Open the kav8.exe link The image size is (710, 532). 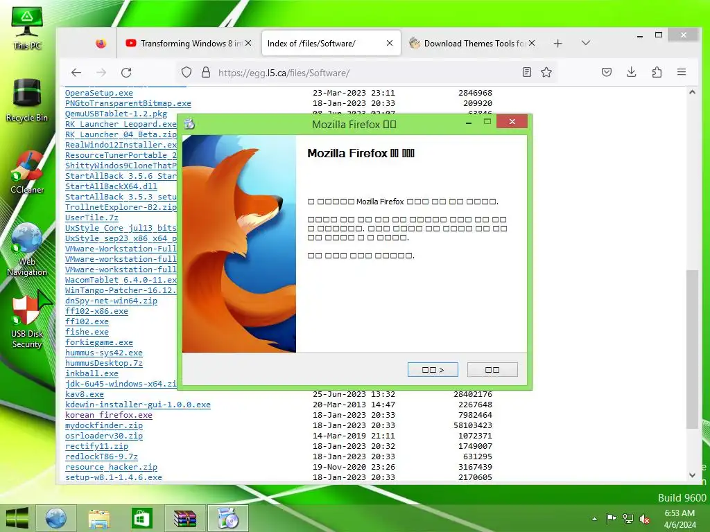[x=84, y=394]
